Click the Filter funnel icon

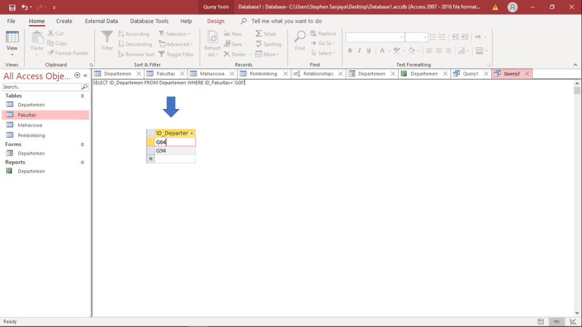(x=107, y=37)
